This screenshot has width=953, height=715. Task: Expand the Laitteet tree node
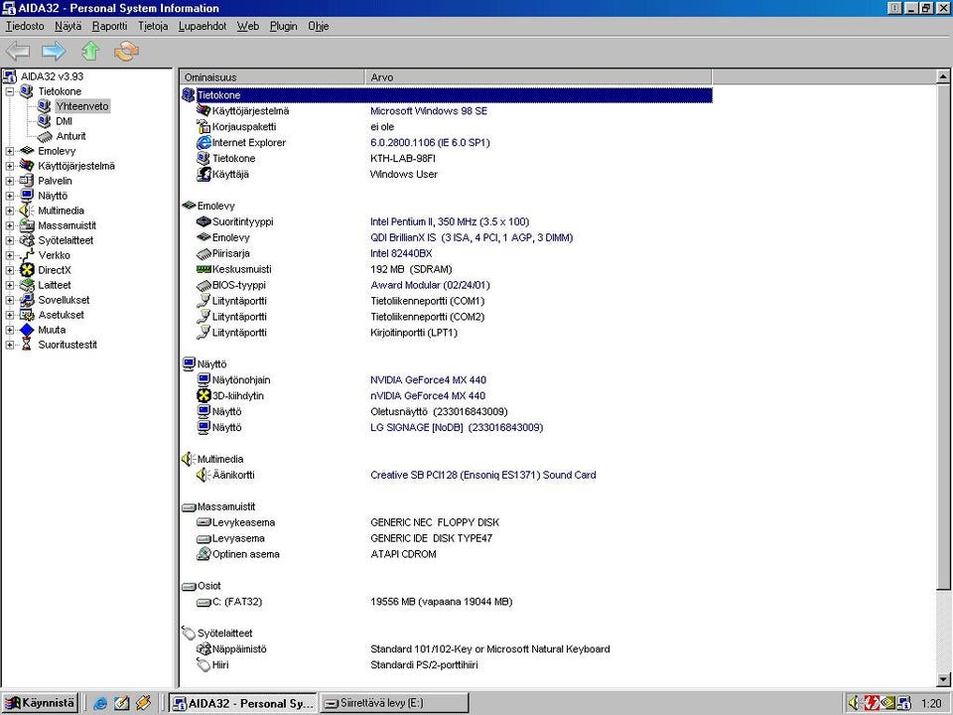pyautogui.click(x=10, y=285)
